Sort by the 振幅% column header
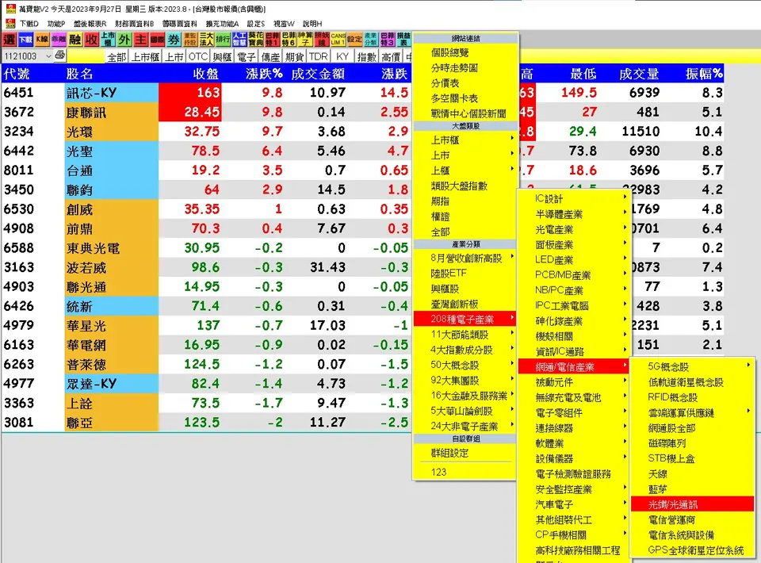This screenshot has height=563, width=761. pos(704,74)
